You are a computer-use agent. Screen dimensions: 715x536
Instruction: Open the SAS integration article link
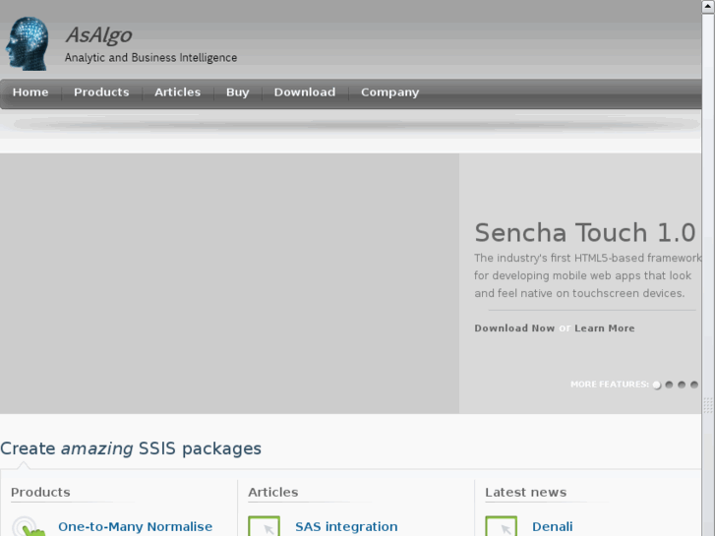[x=346, y=527]
